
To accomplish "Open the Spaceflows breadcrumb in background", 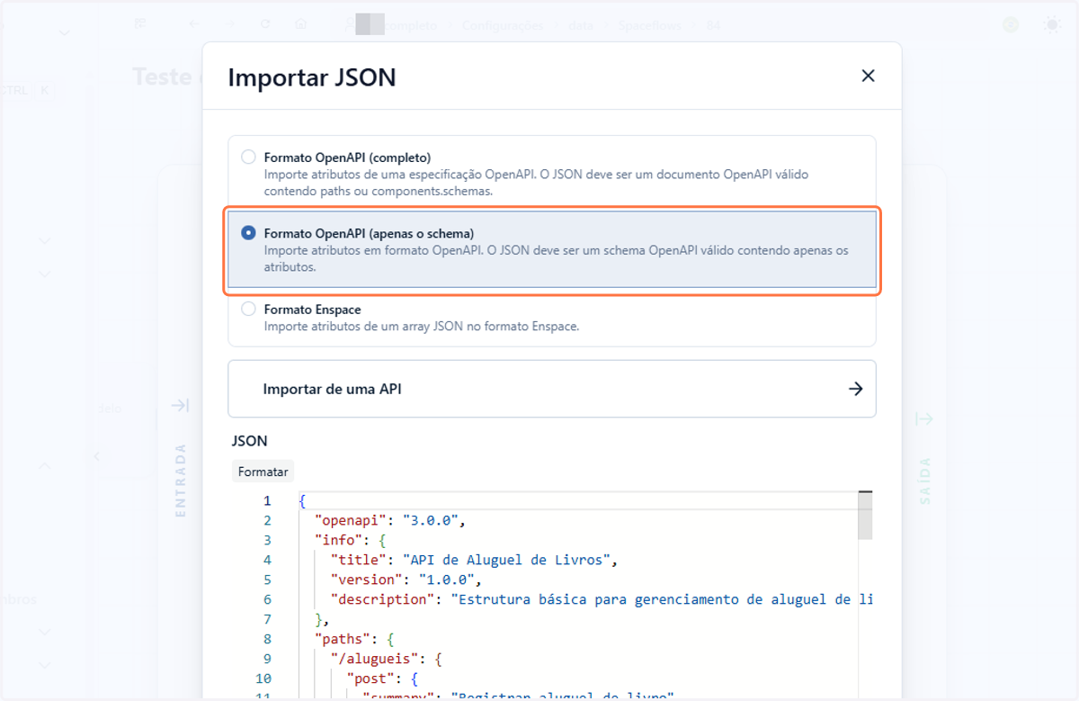I will pos(650,26).
